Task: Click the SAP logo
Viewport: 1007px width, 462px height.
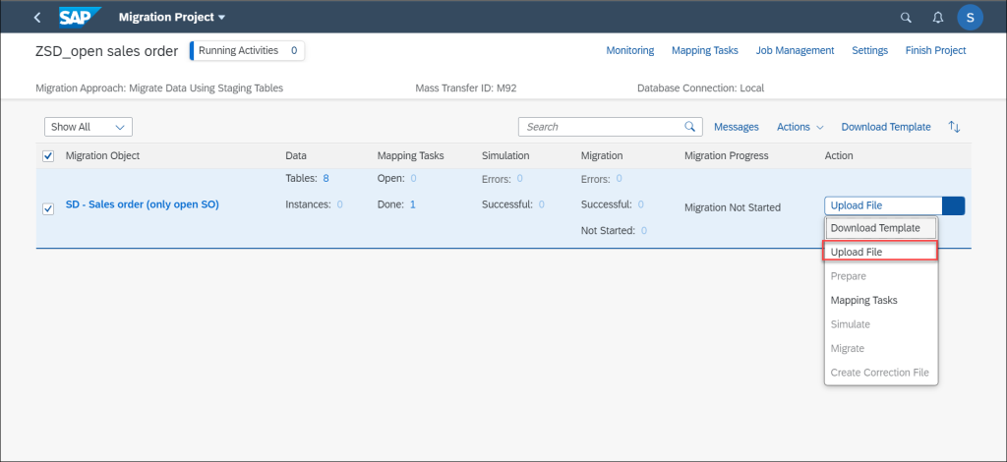Action: pyautogui.click(x=81, y=18)
